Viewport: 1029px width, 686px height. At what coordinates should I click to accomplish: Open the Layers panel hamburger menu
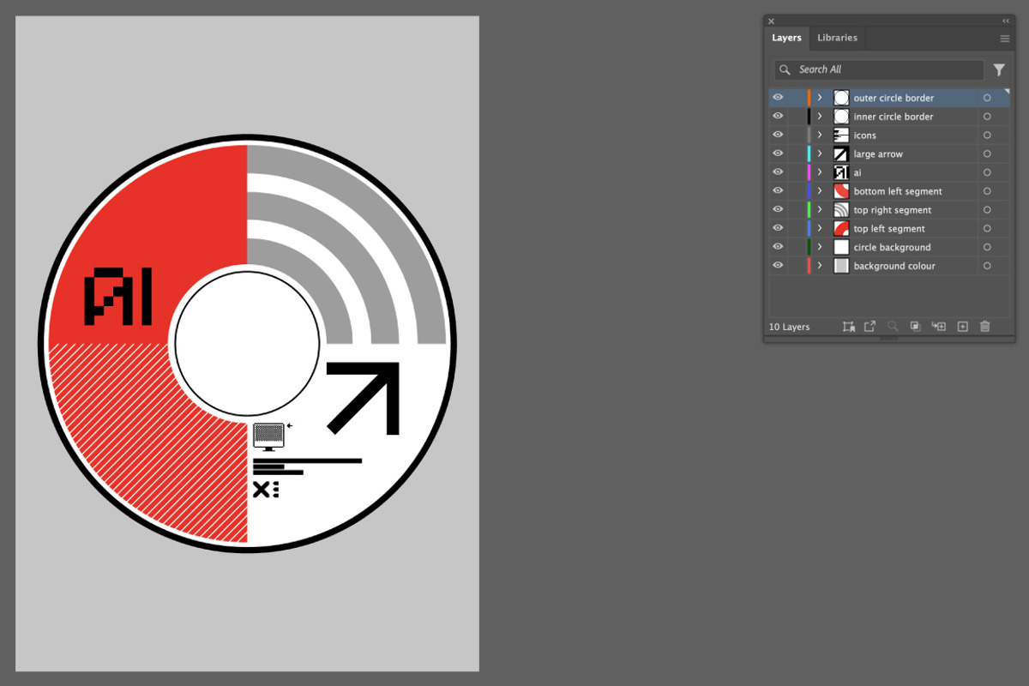click(x=1005, y=39)
